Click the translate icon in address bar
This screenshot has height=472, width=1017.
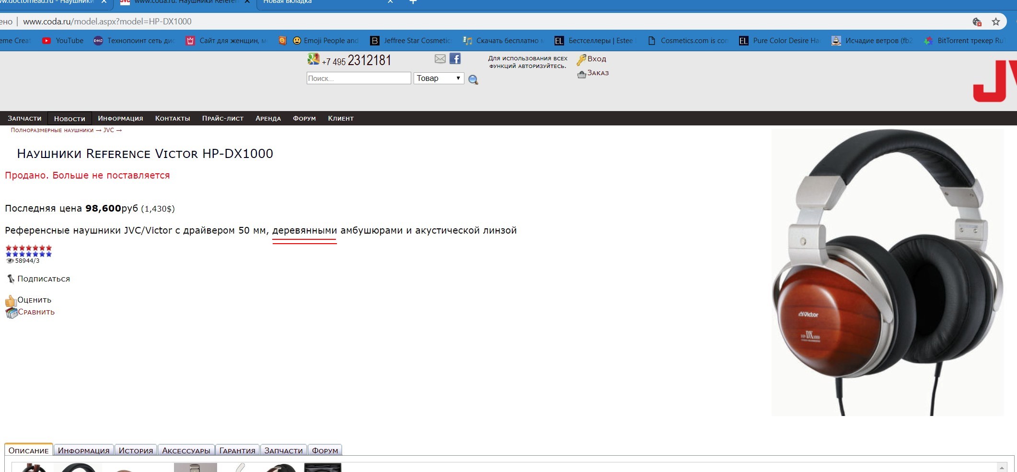(x=977, y=22)
